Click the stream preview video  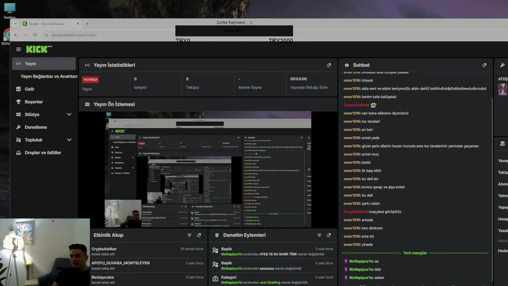point(208,170)
